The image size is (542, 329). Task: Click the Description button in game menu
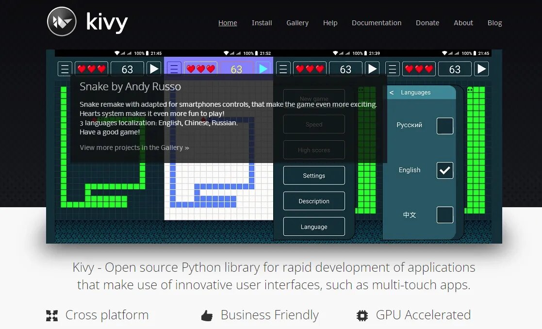[x=314, y=201]
